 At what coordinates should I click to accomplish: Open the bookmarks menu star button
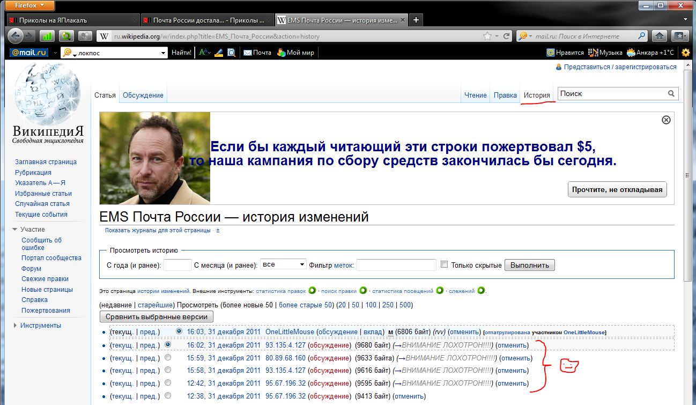pyautogui.click(x=680, y=36)
